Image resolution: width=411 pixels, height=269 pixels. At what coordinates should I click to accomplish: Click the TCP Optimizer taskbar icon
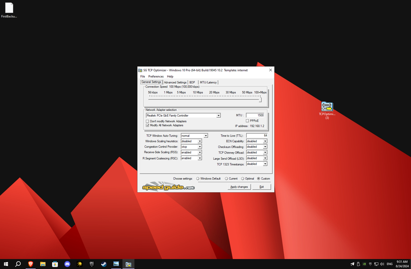tap(128, 264)
